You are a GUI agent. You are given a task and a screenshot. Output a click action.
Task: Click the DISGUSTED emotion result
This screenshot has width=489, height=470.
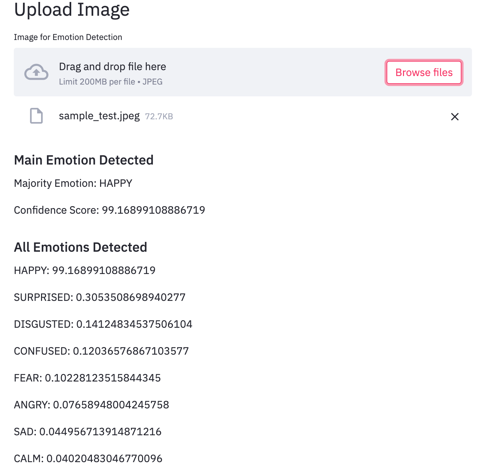[x=103, y=324]
